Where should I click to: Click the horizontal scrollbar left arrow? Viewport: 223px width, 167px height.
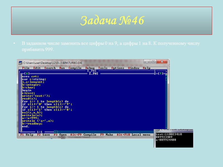click(55, 132)
